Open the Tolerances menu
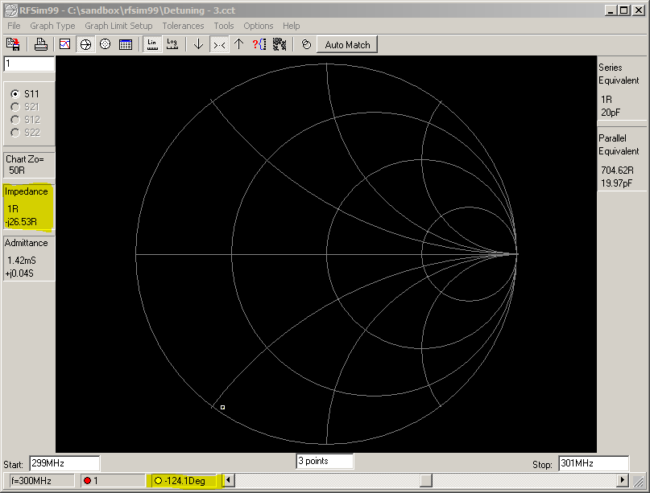This screenshot has height=493, width=650. point(183,26)
